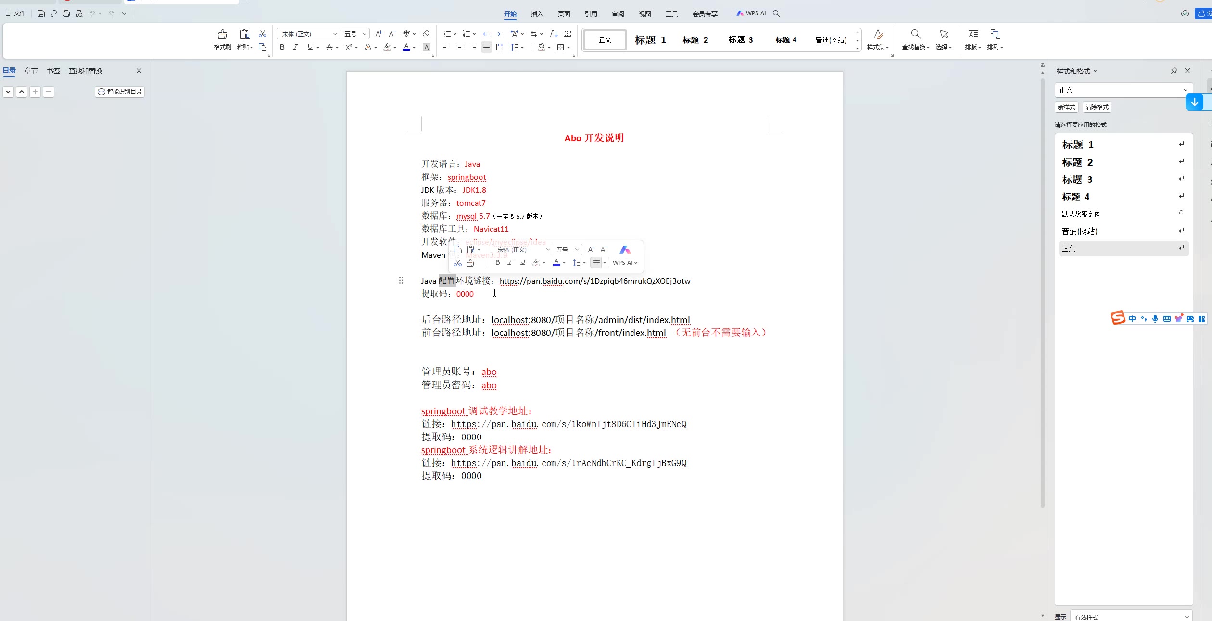Image resolution: width=1212 pixels, height=621 pixels.
Task: Click the decrease indent icon in the ribbon
Action: pyautogui.click(x=486, y=34)
